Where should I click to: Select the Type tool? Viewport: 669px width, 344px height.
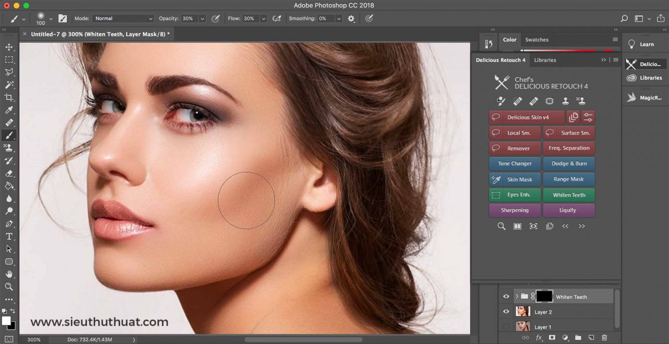(x=9, y=236)
